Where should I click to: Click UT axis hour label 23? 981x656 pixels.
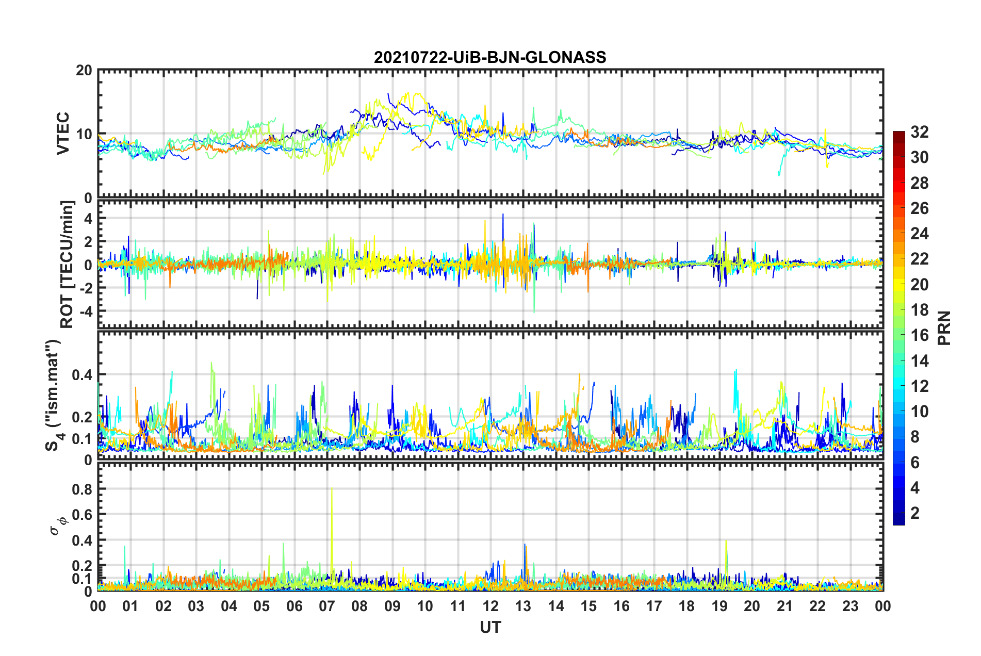(x=851, y=606)
